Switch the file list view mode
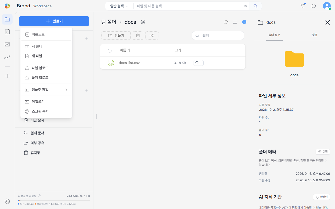Image resolution: width=335 pixels, height=209 pixels. pyautogui.click(x=235, y=22)
